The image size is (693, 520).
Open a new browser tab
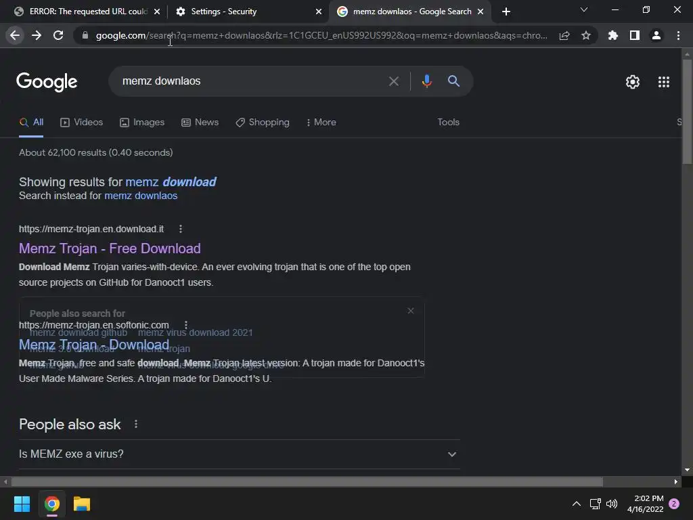pos(506,12)
